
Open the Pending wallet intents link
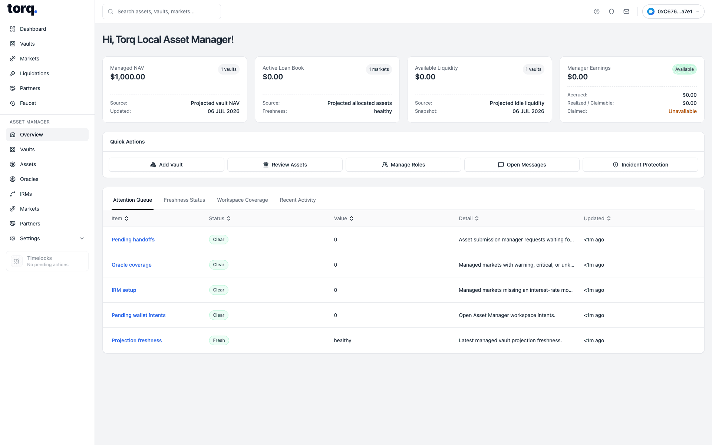pos(139,315)
